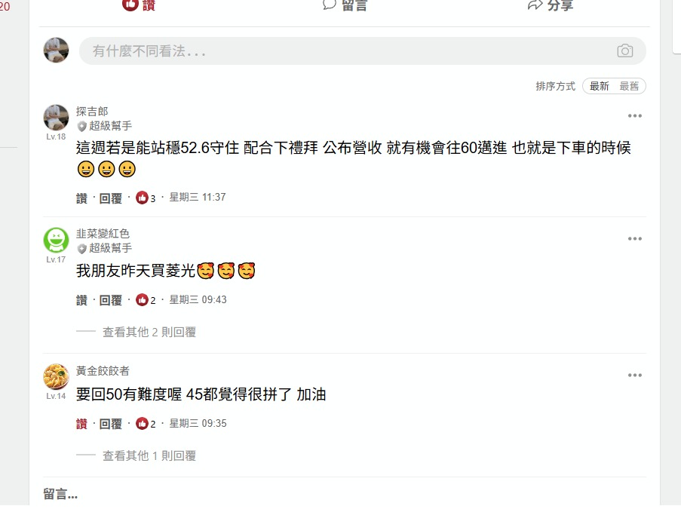
Task: Click 探吉郎's avatar next to the comment
Action: (x=56, y=118)
